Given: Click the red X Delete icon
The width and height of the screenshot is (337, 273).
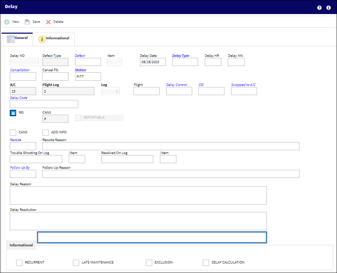Looking at the screenshot, I should [x=48, y=22].
